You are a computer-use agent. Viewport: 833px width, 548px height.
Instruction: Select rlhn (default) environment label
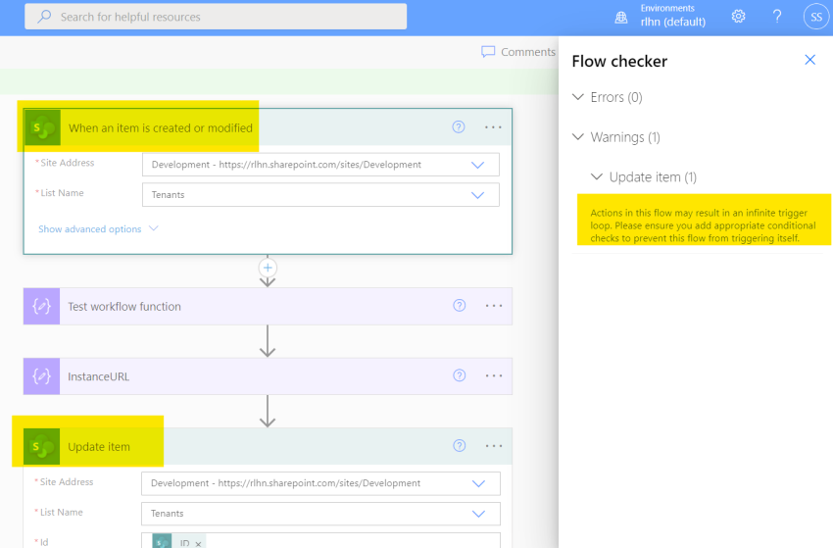click(672, 22)
